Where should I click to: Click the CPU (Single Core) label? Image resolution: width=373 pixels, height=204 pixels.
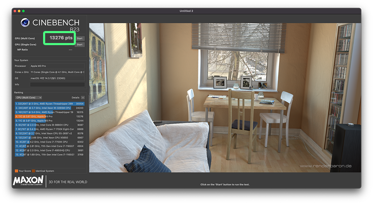point(25,44)
